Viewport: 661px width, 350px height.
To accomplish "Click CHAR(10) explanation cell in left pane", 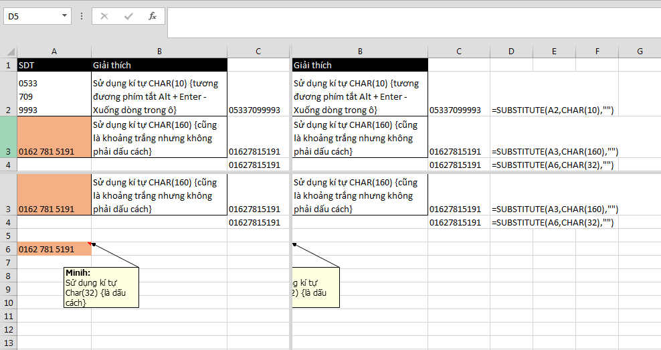I will point(159,94).
